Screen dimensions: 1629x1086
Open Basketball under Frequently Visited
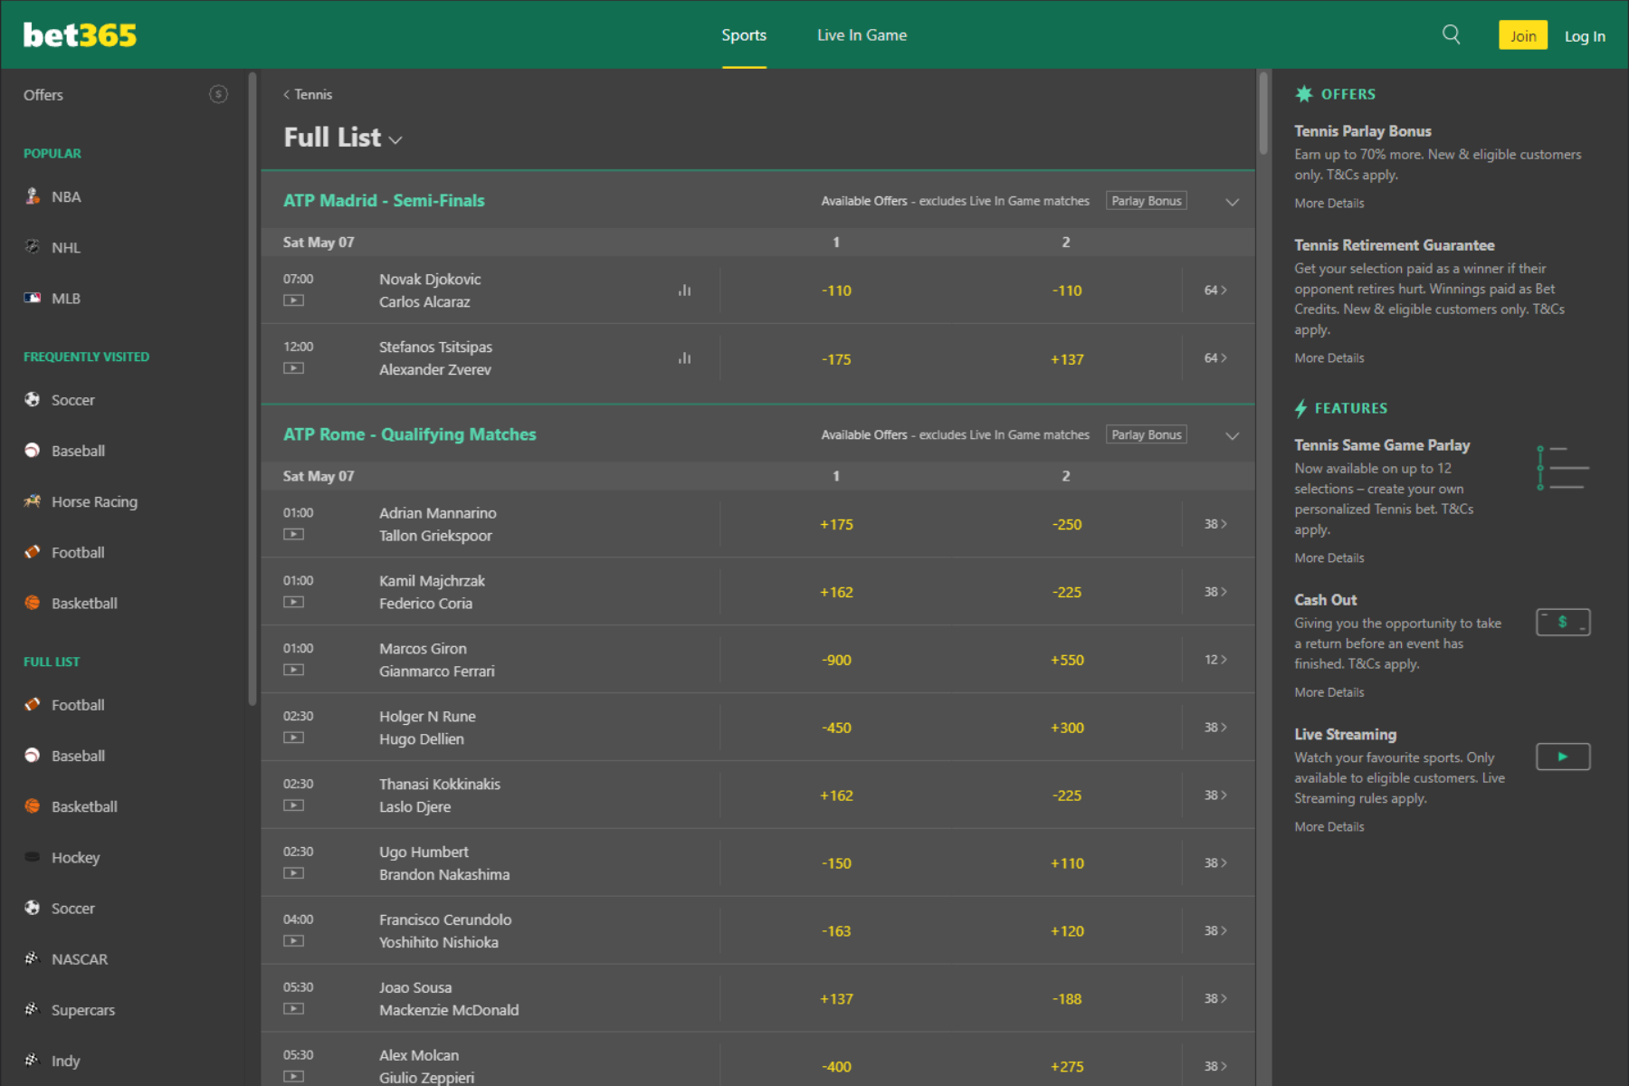tap(84, 603)
